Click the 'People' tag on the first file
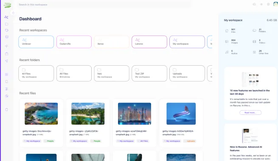The width and height of the screenshot is (278, 161). 49,141
